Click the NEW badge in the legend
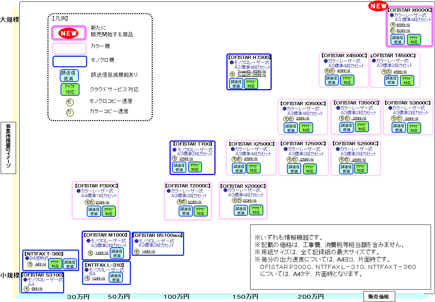The width and height of the screenshot is (435, 302). coord(69,33)
